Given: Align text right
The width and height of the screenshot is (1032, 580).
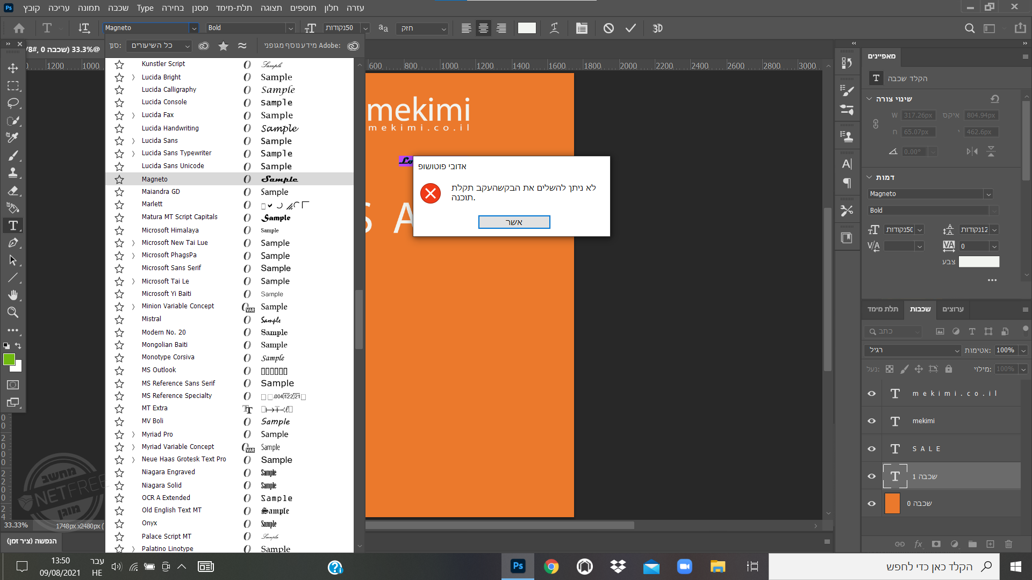Looking at the screenshot, I should 501,28.
